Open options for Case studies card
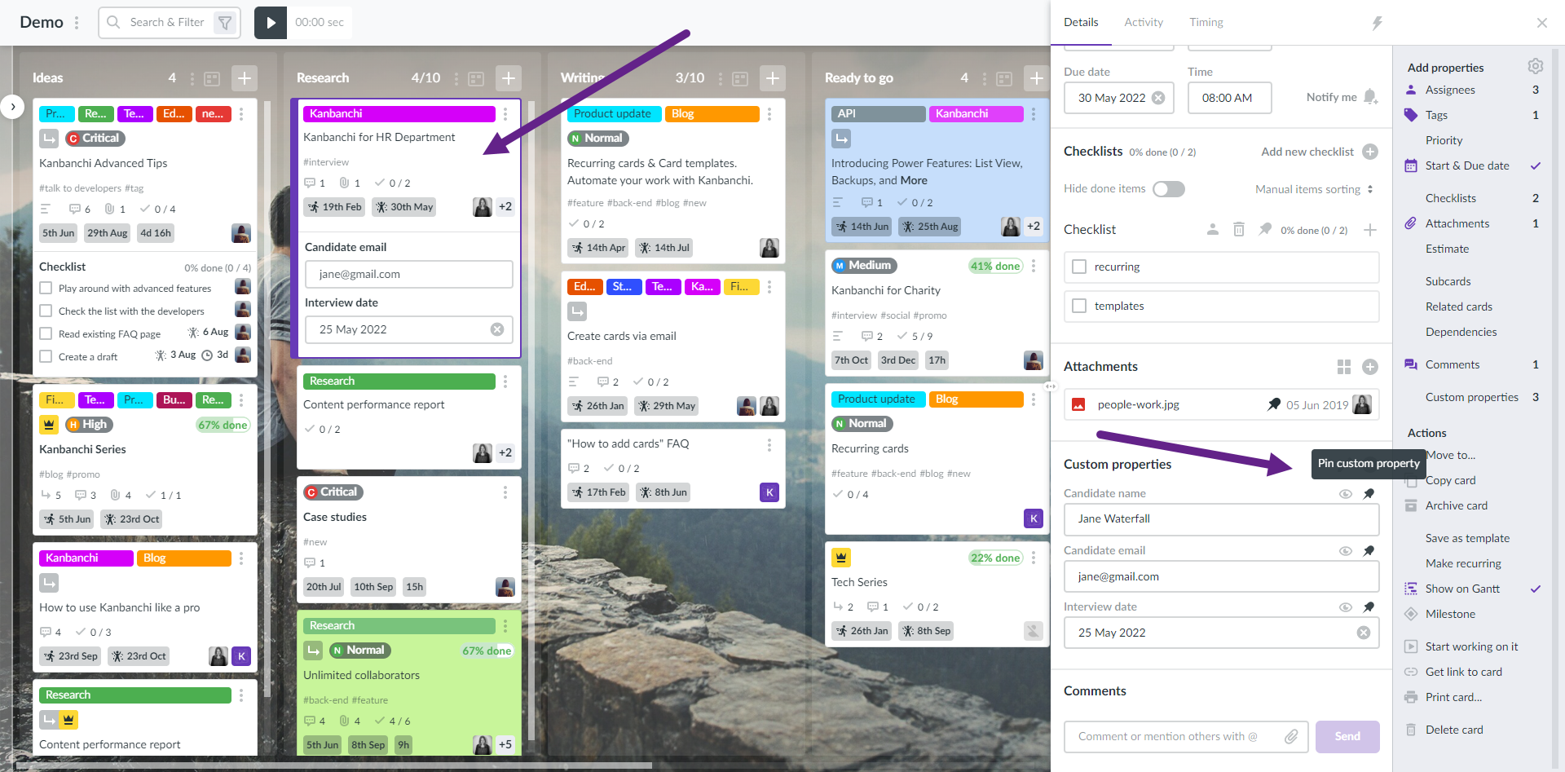The image size is (1565, 772). pyautogui.click(x=505, y=492)
